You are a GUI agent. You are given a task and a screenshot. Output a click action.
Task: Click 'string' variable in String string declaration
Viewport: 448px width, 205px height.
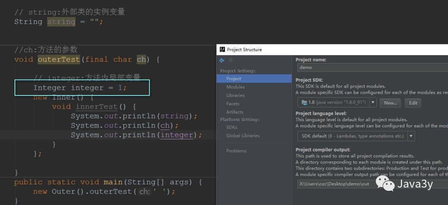pyautogui.click(x=61, y=22)
